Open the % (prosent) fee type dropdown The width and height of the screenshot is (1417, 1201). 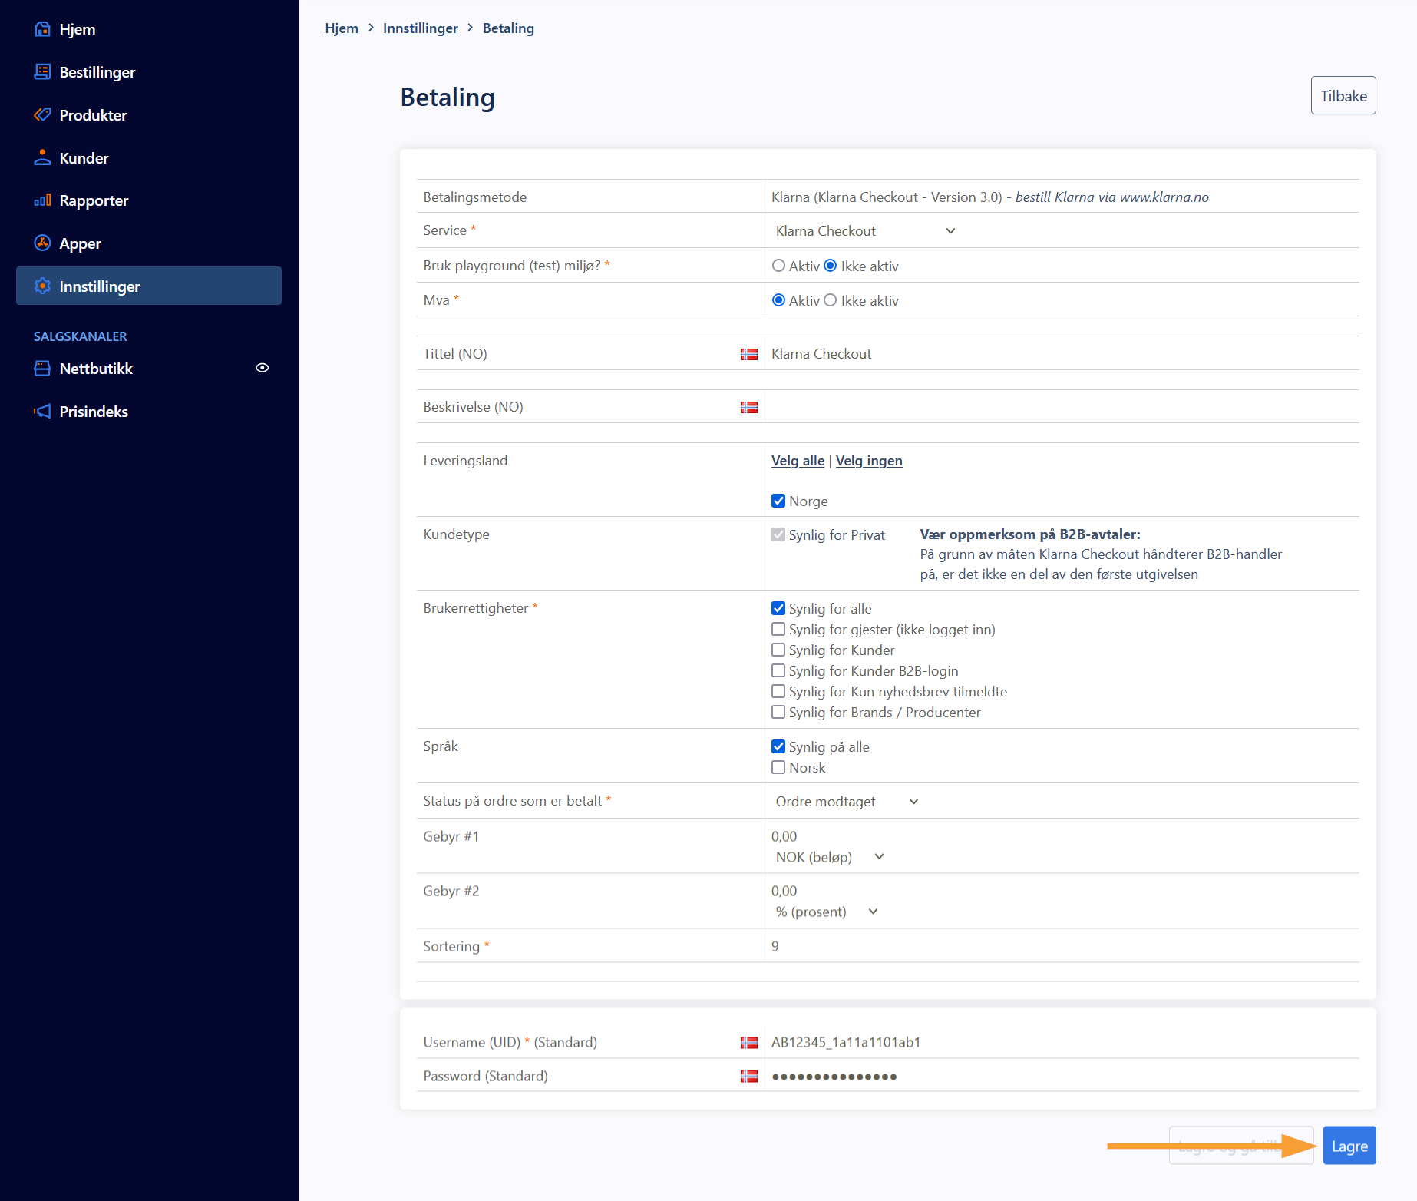[x=827, y=912]
